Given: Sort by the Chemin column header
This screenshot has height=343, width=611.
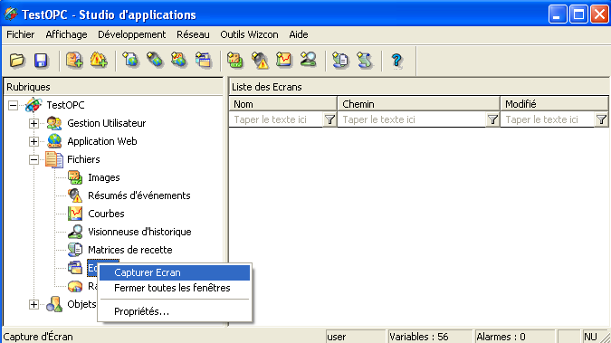Looking at the screenshot, I should pyautogui.click(x=418, y=104).
